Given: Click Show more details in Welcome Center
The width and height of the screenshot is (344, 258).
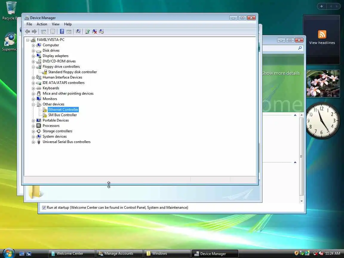Looking at the screenshot, I should [x=281, y=73].
